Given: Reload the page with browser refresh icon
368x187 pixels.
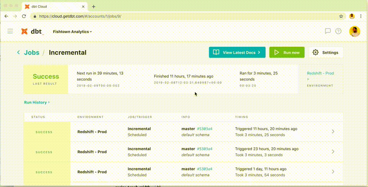Looking at the screenshot, I should pyautogui.click(x=24, y=16).
